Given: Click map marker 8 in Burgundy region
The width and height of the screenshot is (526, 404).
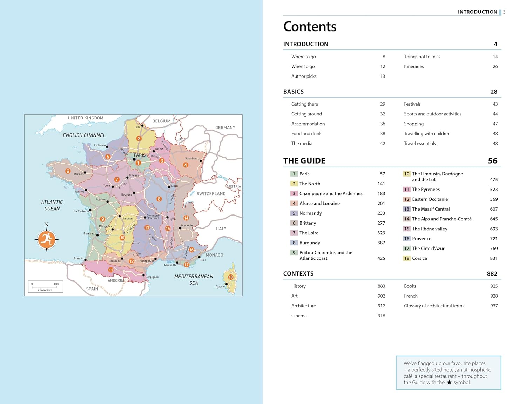Looking at the screenshot, I should click(159, 199).
